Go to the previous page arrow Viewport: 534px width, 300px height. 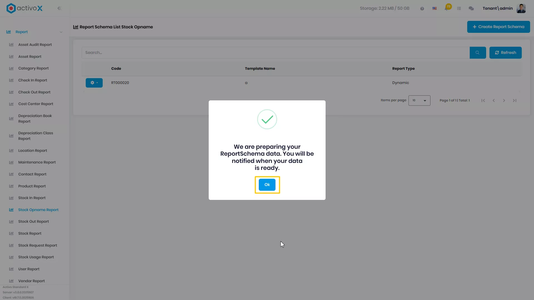coord(494,101)
